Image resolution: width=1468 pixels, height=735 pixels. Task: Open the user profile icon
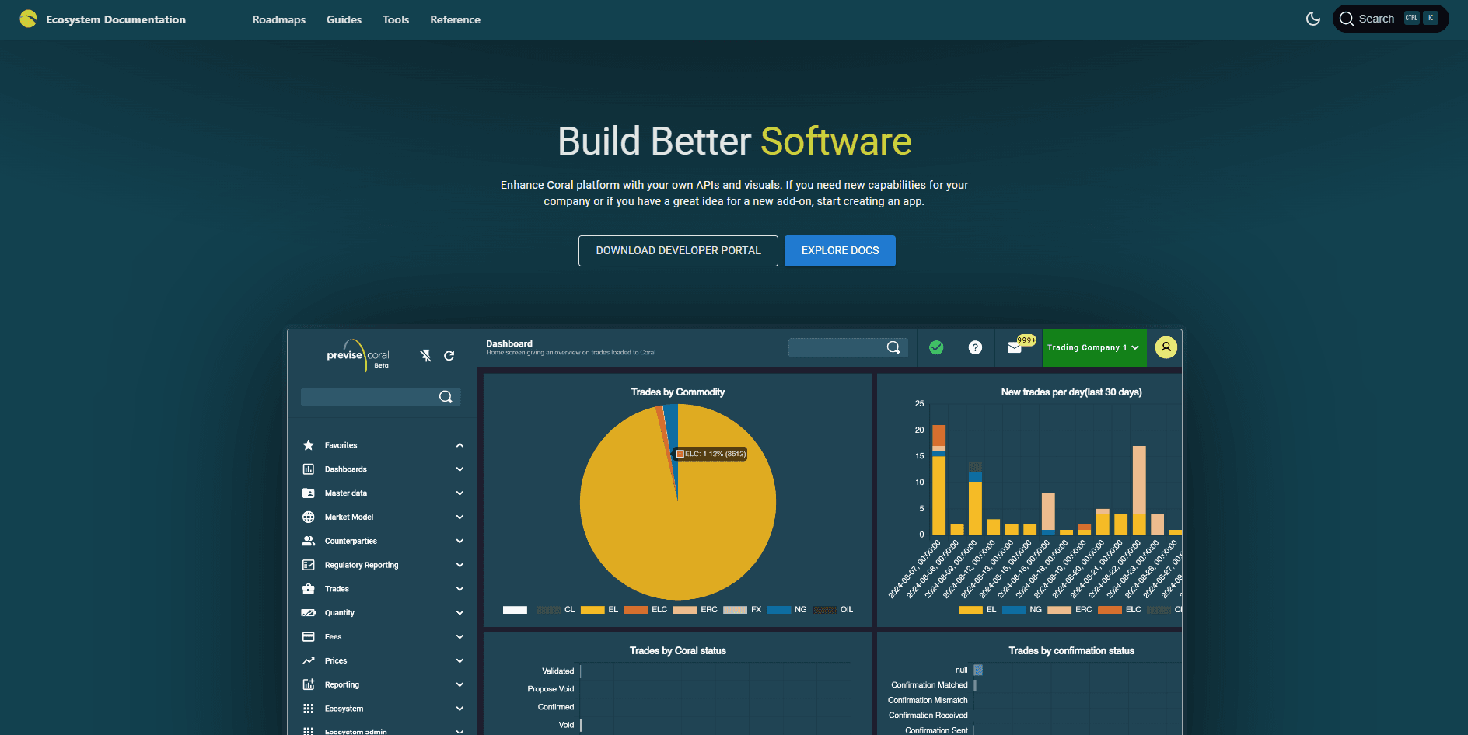1166,347
